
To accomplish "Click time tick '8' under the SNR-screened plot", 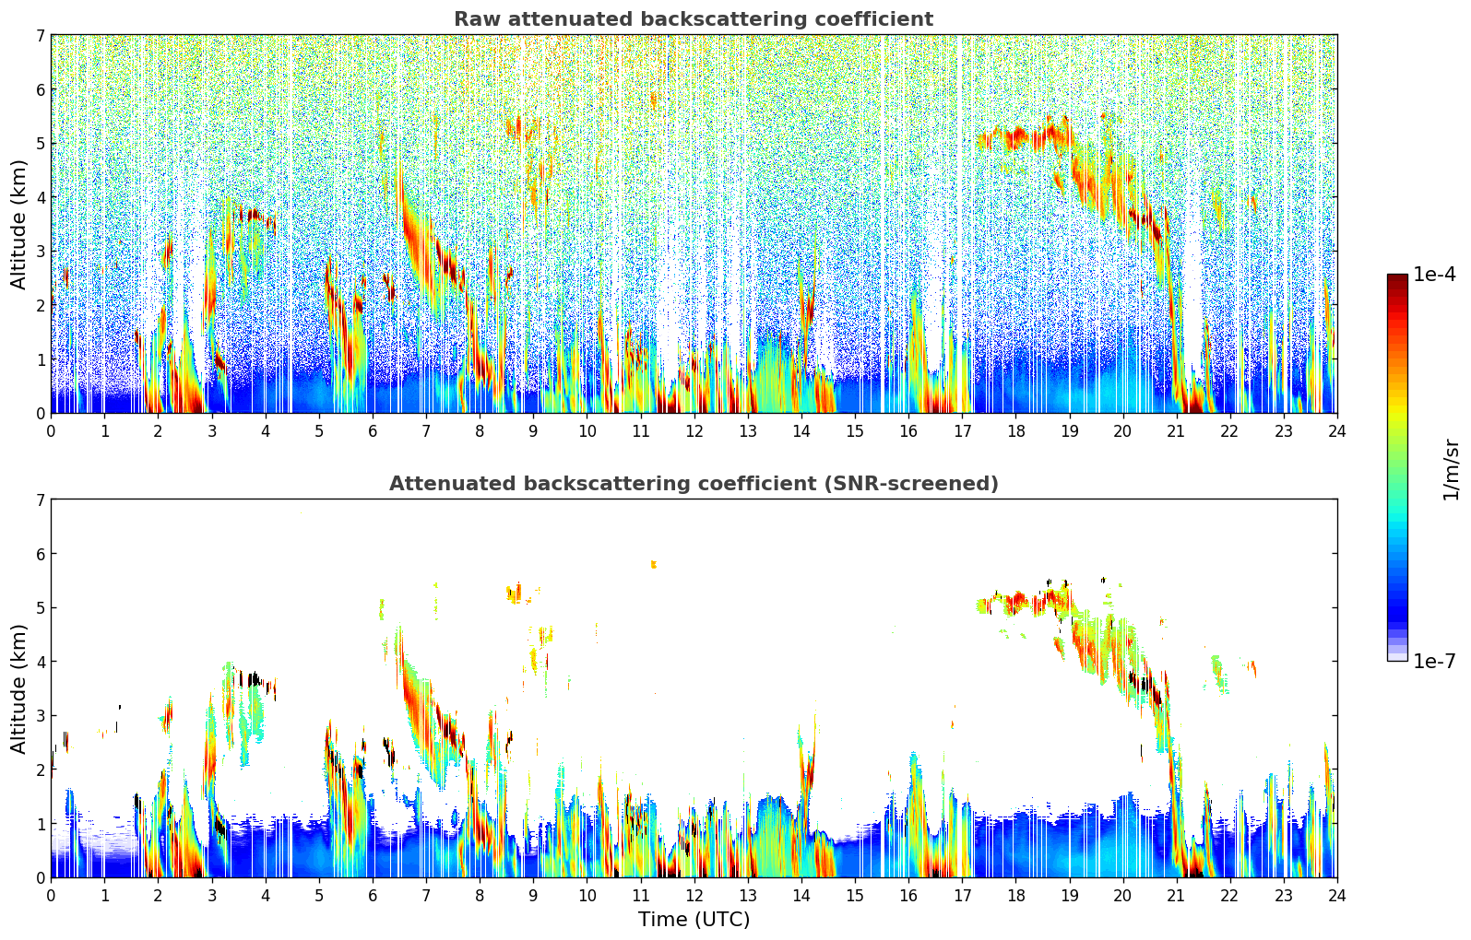I will click(480, 895).
